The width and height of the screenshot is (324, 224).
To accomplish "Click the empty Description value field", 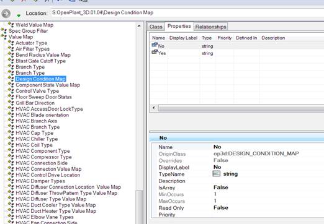I will click(268, 181).
